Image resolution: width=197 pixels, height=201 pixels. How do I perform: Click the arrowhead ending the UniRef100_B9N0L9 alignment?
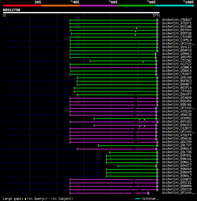click(157, 149)
